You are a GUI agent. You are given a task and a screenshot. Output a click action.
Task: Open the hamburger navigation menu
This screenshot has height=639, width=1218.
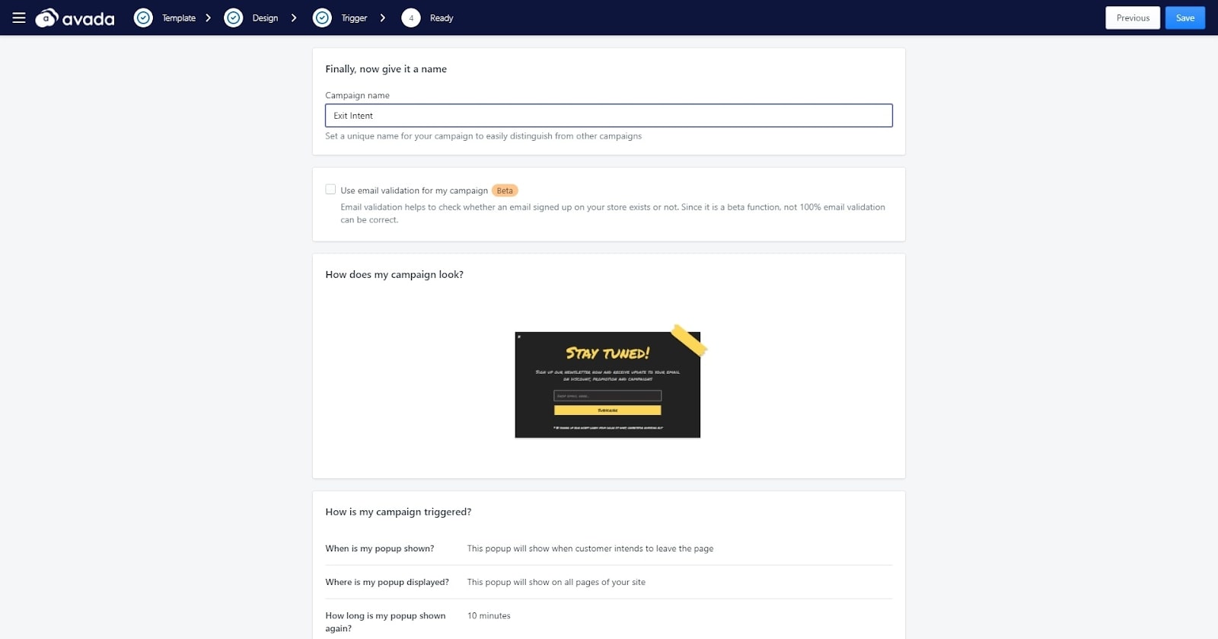[19, 18]
